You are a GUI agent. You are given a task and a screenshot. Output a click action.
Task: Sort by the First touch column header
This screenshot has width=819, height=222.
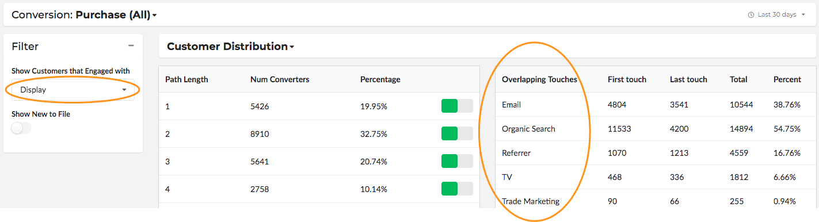627,79
